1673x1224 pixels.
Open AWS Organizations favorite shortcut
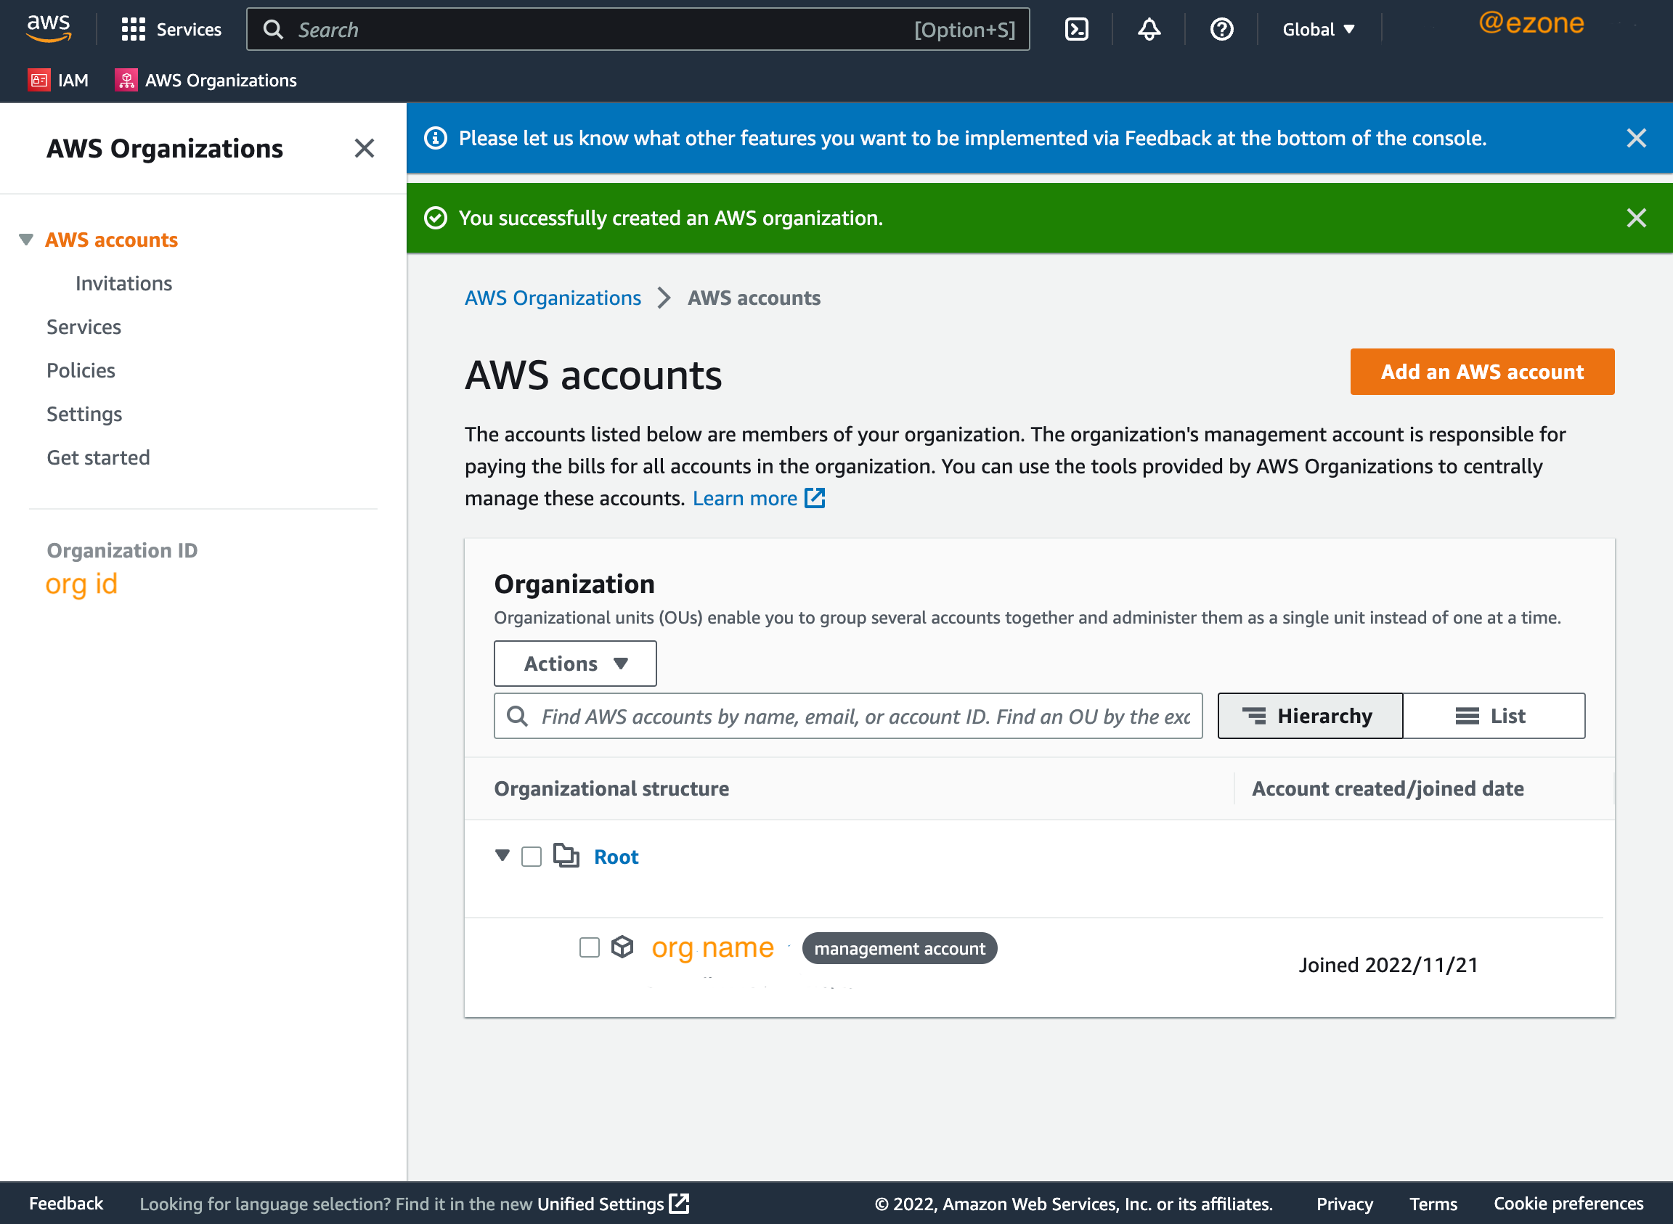click(206, 80)
